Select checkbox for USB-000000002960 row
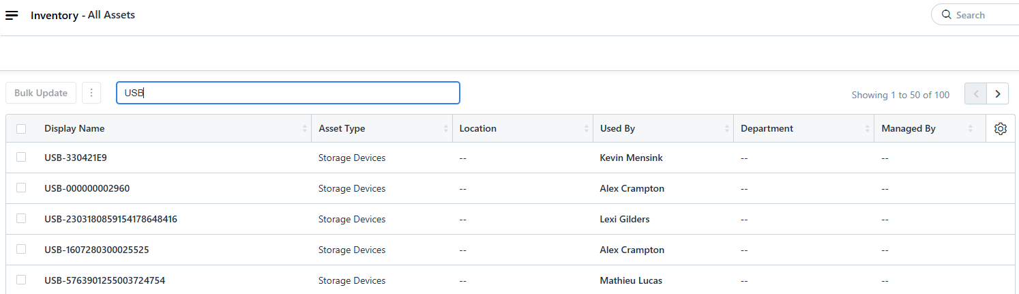The height and width of the screenshot is (294, 1019). coord(21,188)
